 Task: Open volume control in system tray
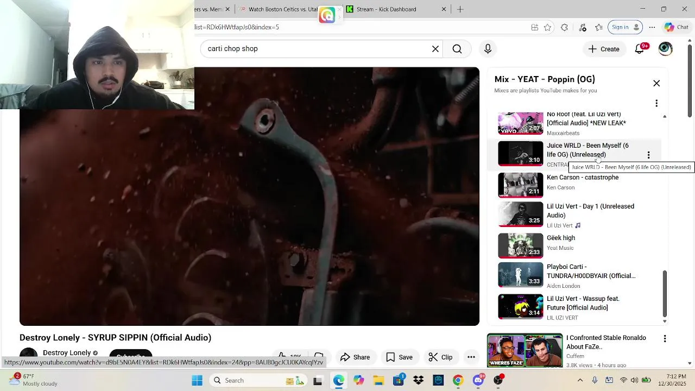point(634,380)
